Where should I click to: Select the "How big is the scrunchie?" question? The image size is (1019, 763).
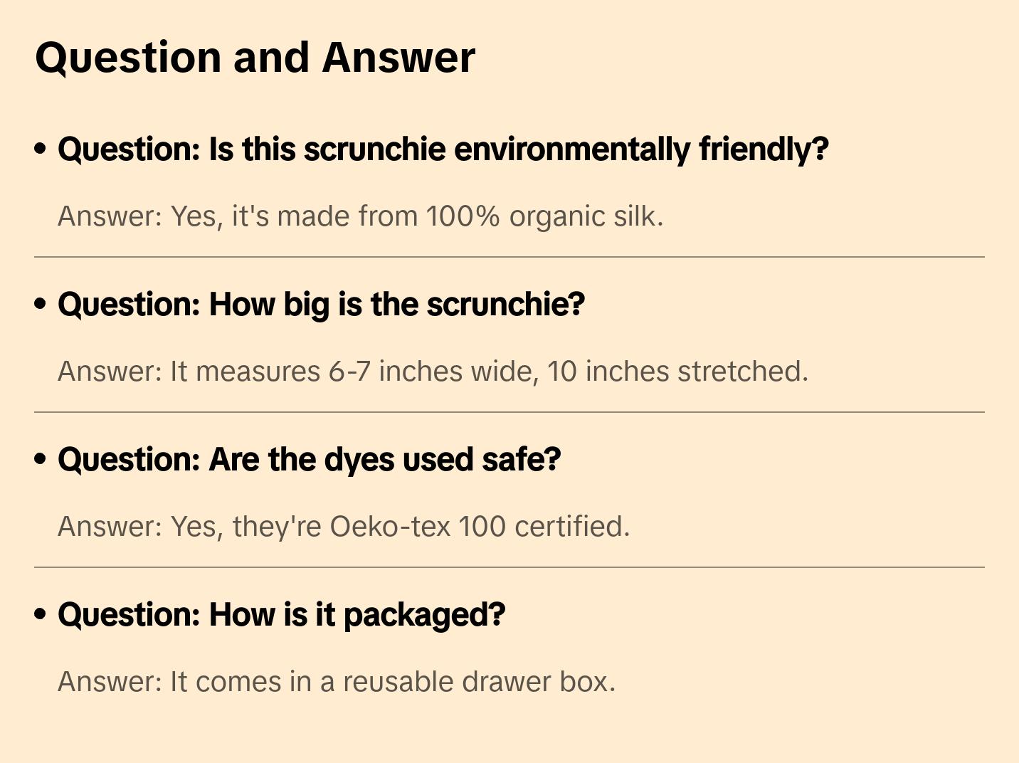pyautogui.click(x=321, y=305)
